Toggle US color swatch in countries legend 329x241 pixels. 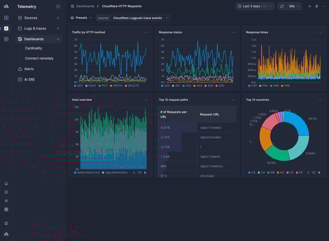tap(249, 172)
